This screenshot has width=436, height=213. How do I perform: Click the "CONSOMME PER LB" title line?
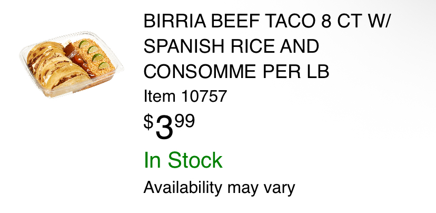click(236, 71)
